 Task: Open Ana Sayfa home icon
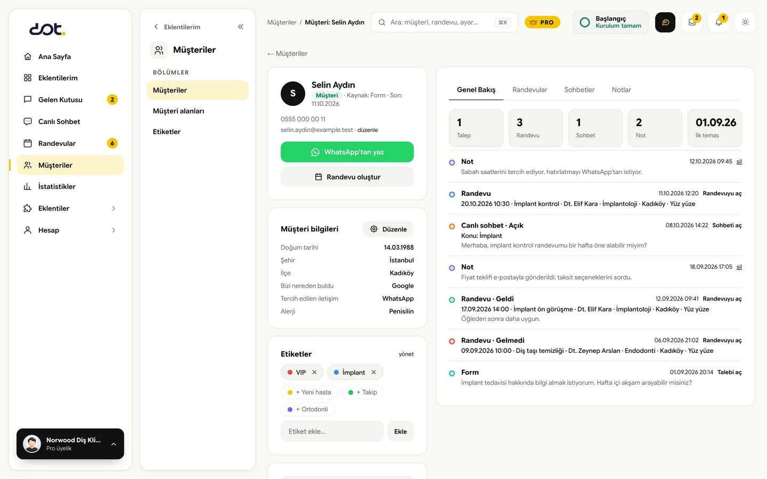pos(28,56)
